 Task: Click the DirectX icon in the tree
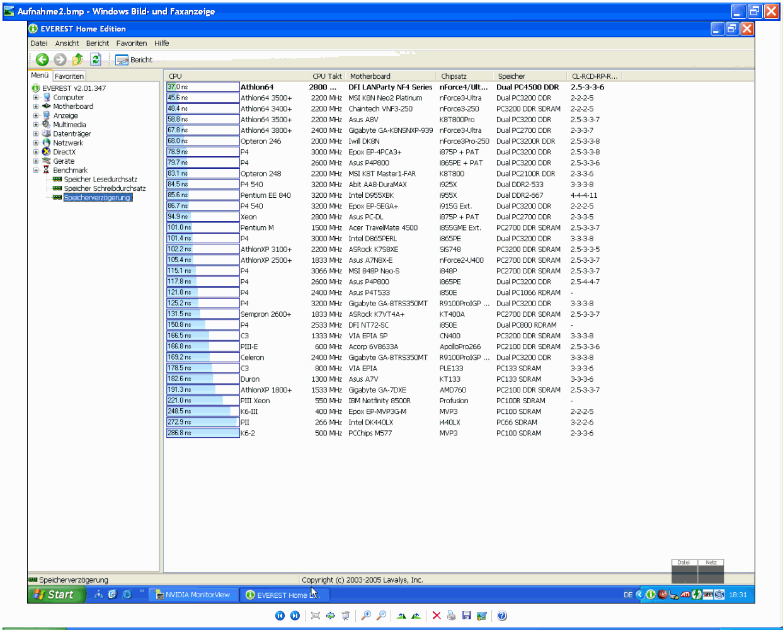[46, 152]
